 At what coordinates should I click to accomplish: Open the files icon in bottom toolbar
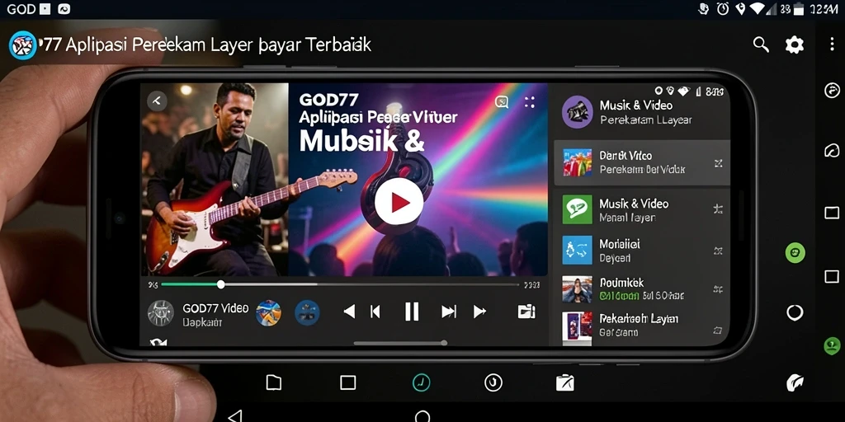pos(274,382)
